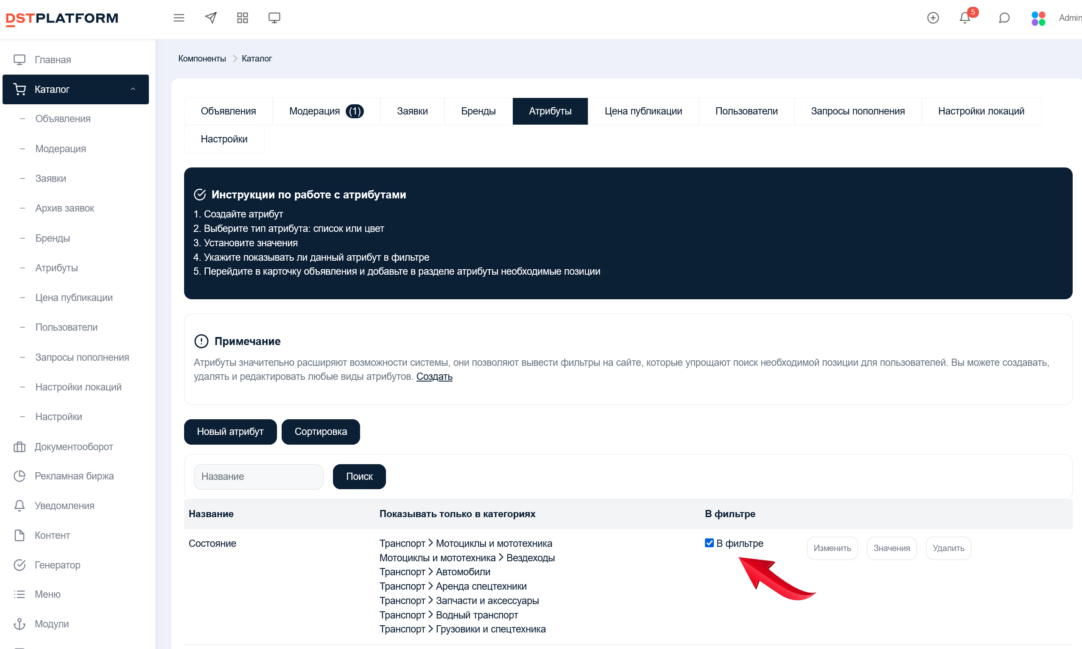This screenshot has height=649, width=1082.
Task: Open the Модерация tab with badge
Action: click(326, 111)
